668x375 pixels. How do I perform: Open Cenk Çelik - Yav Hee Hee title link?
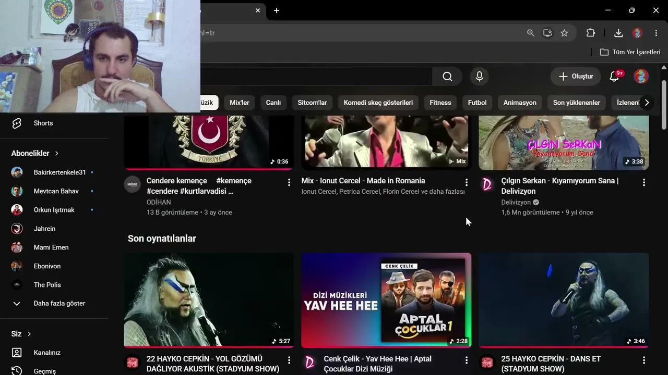[x=377, y=364]
